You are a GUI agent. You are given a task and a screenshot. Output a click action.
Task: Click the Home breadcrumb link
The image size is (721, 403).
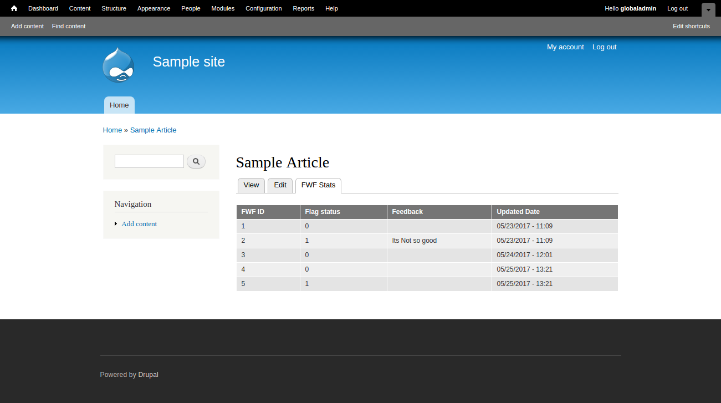click(x=113, y=130)
